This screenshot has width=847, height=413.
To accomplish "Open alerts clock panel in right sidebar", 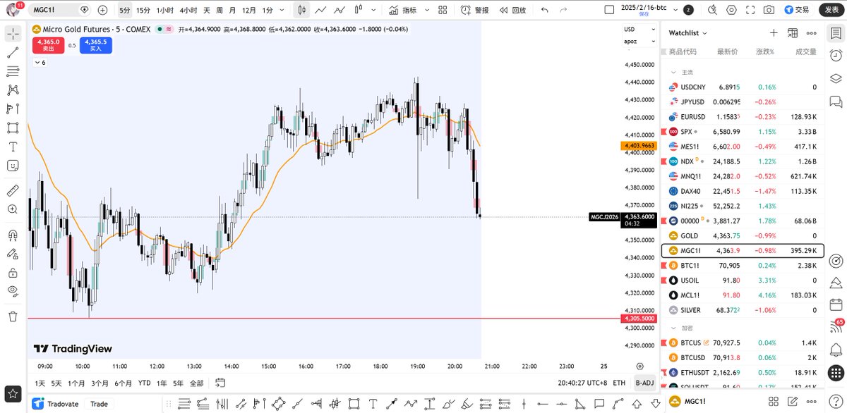I will [836, 55].
